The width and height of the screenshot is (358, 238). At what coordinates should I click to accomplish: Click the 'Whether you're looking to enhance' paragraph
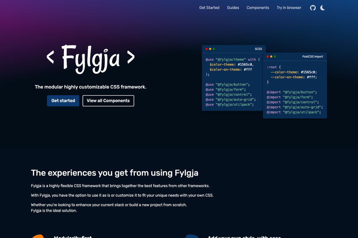click(x=109, y=208)
